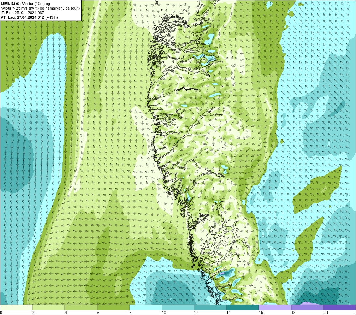Click the 'hviður > 25 m/s' legend line
Image resolution: width=356 pixels, height=315 pixels.
click(40, 9)
